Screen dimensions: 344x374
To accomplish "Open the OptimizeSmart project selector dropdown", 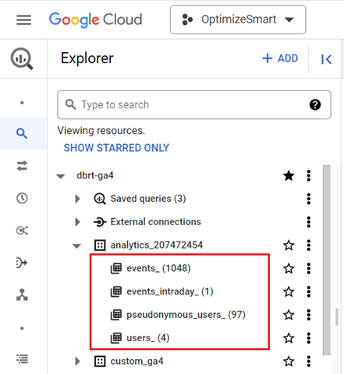I will [x=238, y=19].
